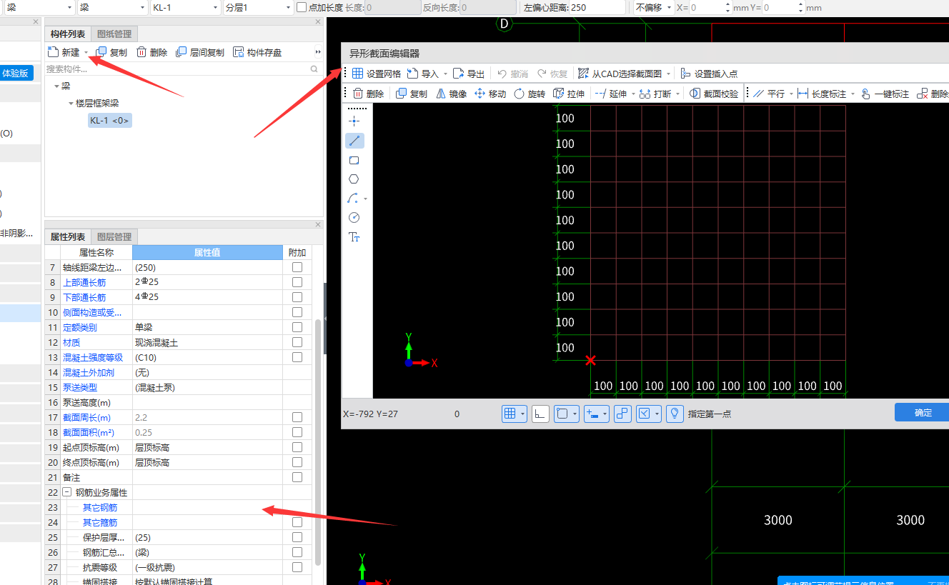Check 附加 box for 轴线距梁左边 row
Viewport: 949px width, 585px height.
click(297, 267)
